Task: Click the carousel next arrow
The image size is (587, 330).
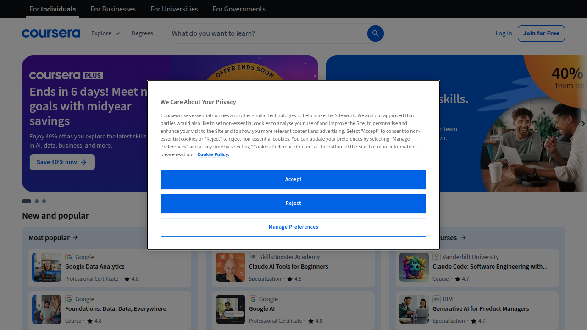Action: [583, 124]
